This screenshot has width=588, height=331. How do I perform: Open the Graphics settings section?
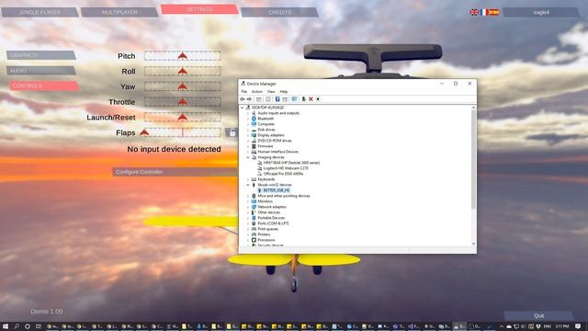(40, 55)
